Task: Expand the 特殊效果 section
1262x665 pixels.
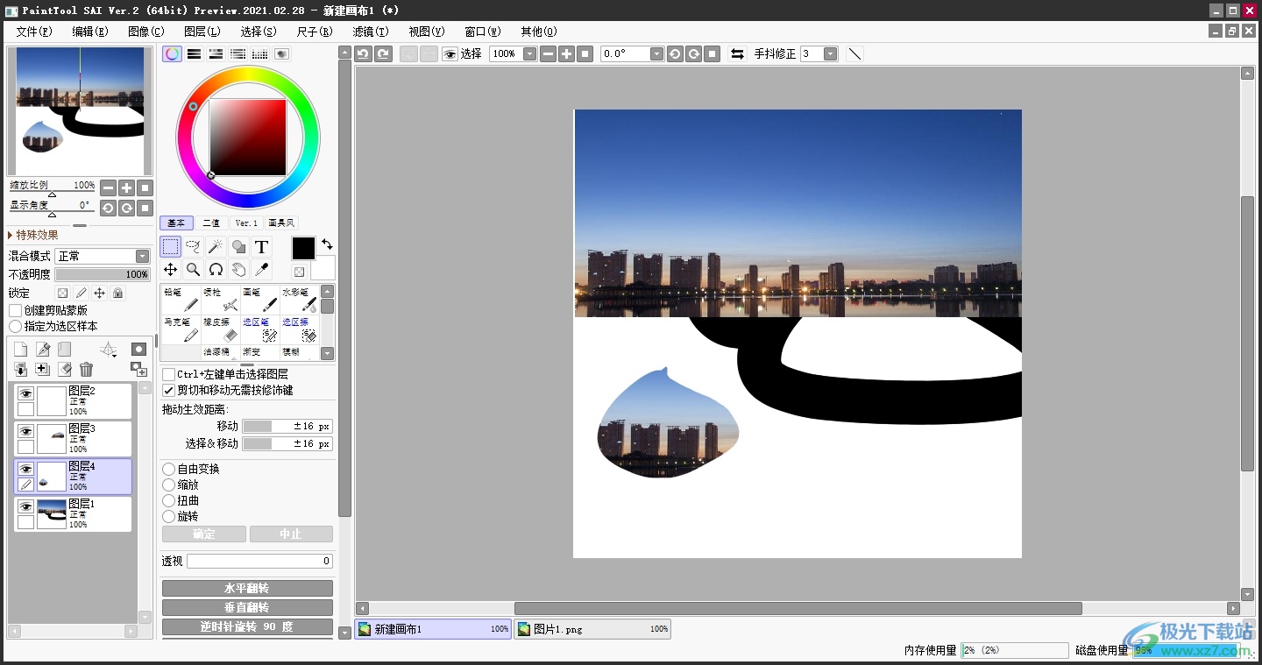Action: 33,235
